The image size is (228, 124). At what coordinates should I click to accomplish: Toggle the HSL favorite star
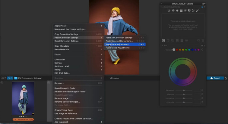202,45
